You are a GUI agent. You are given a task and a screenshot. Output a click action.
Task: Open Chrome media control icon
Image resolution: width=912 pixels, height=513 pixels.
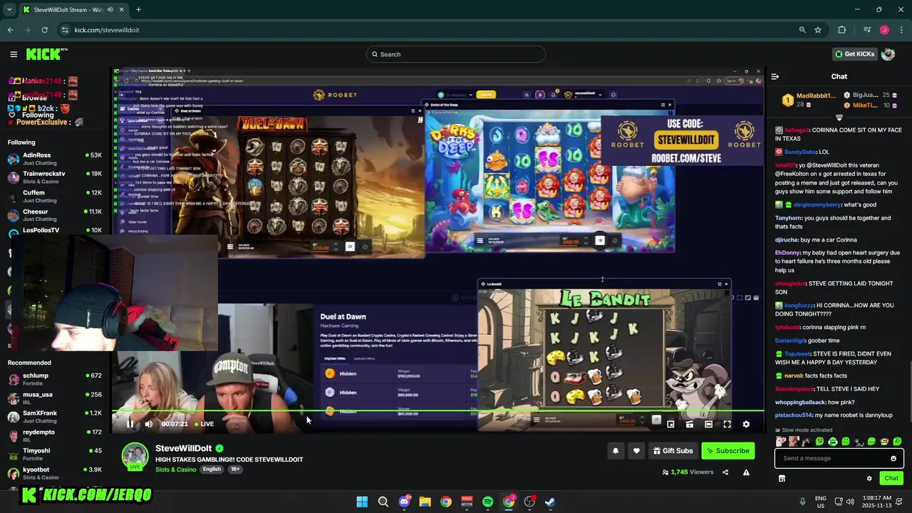click(x=867, y=30)
